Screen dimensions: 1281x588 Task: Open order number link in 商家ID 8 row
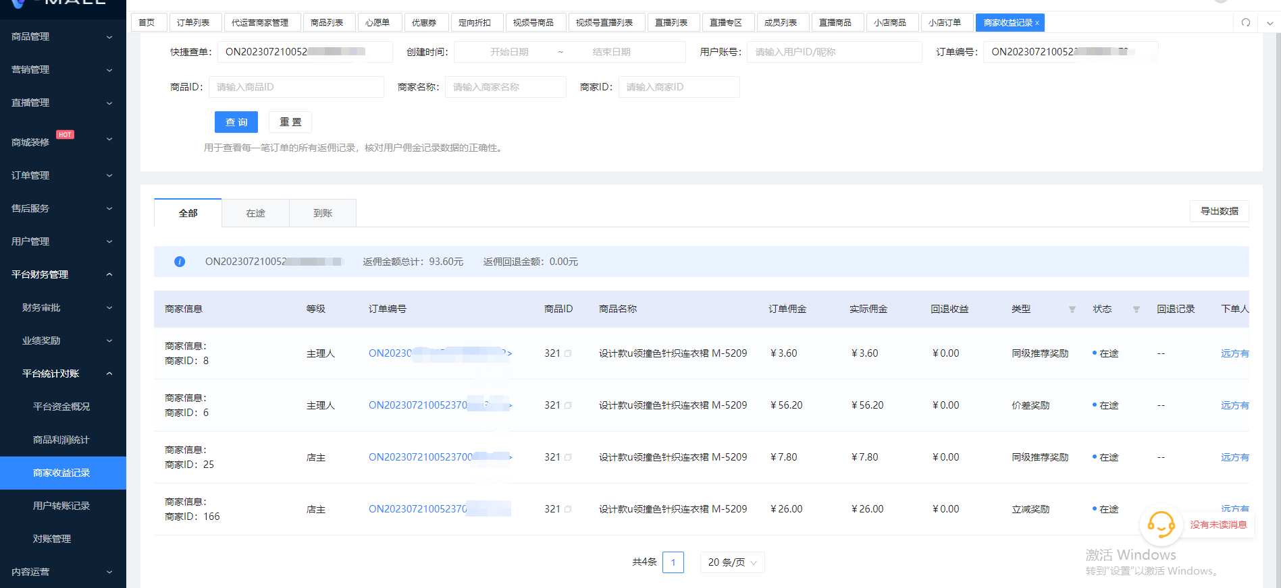pyautogui.click(x=440, y=353)
